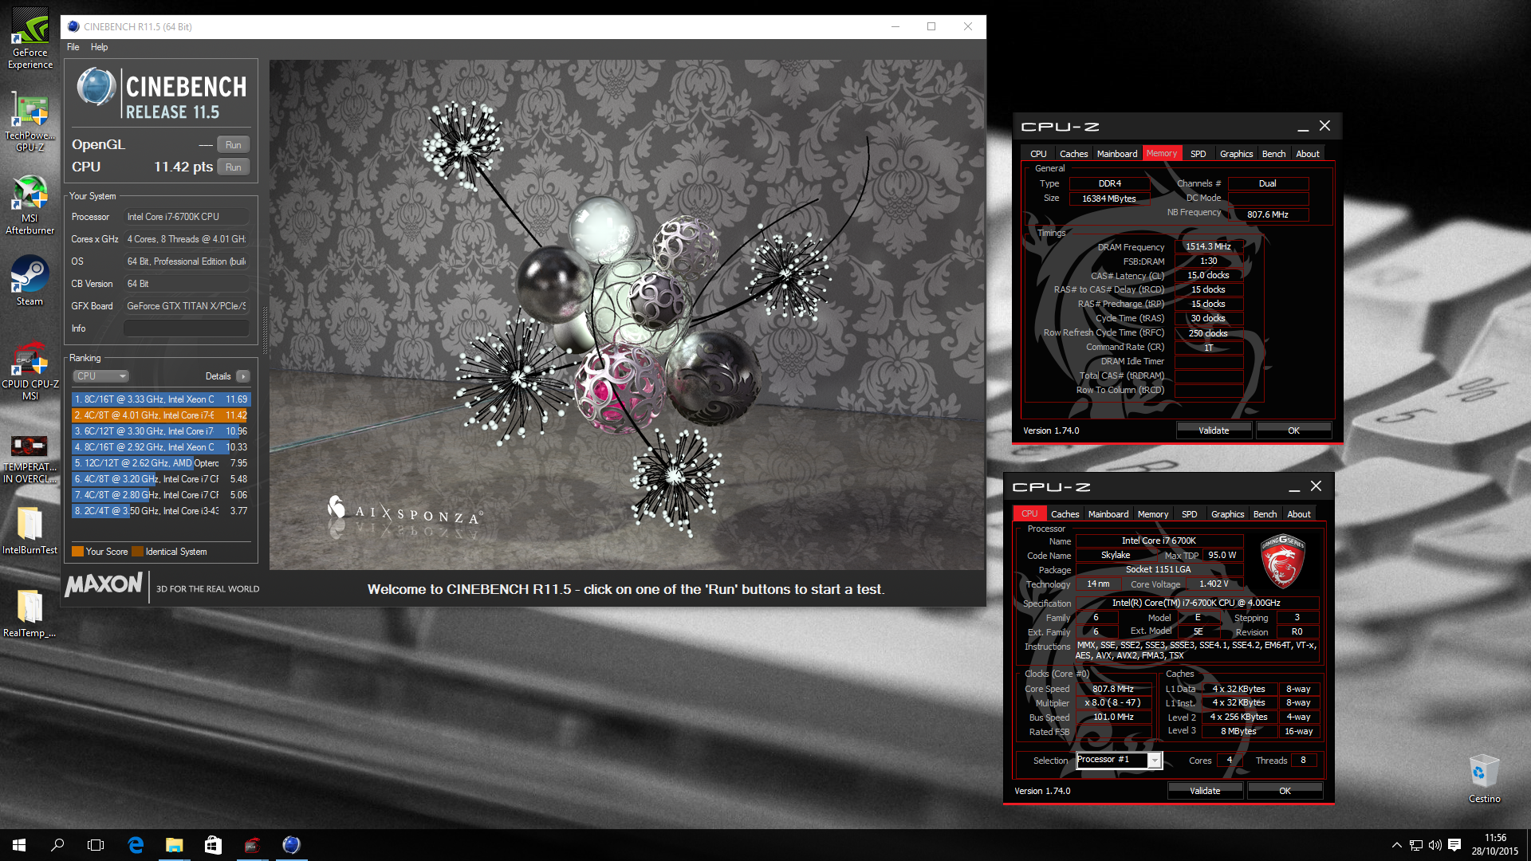Open TechPowerUp GPU-Z desktop icon
The image size is (1531, 861).
click(x=30, y=121)
